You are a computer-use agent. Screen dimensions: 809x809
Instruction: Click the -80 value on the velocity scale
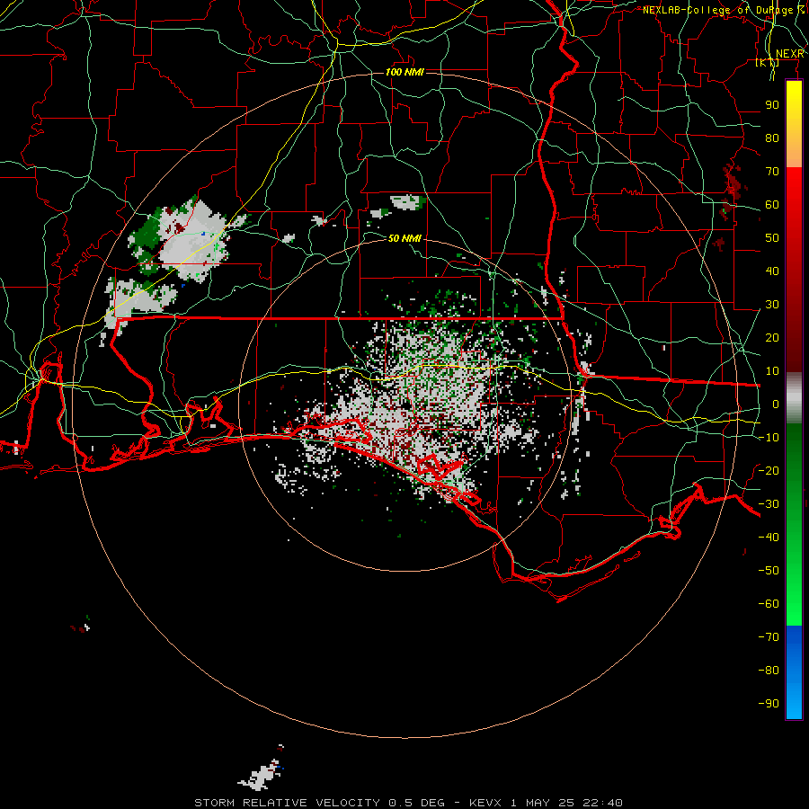click(769, 671)
